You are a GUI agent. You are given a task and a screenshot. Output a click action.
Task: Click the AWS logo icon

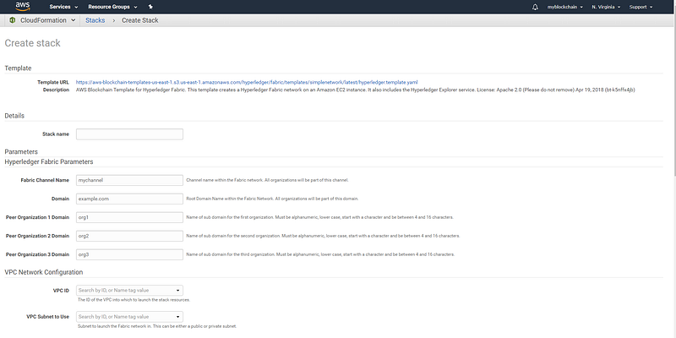pyautogui.click(x=23, y=7)
